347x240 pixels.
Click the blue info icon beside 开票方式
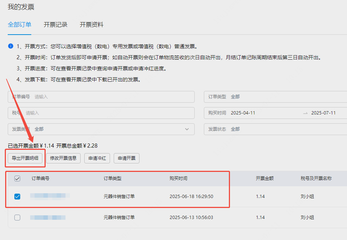coord(11,46)
